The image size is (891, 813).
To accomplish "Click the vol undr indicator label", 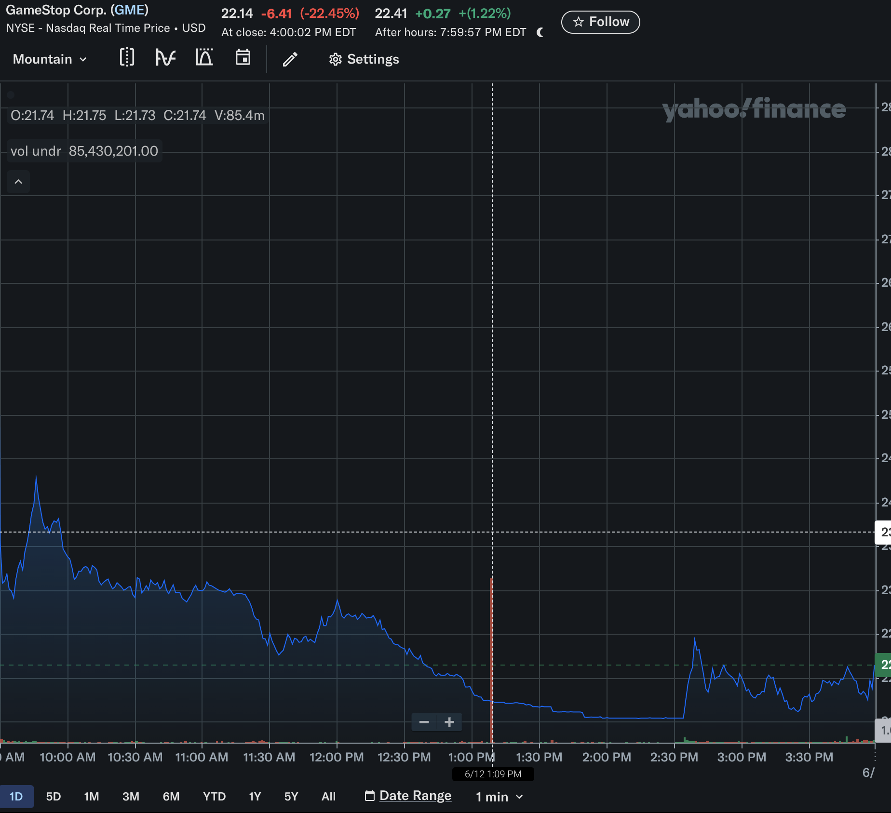I will 36,151.
